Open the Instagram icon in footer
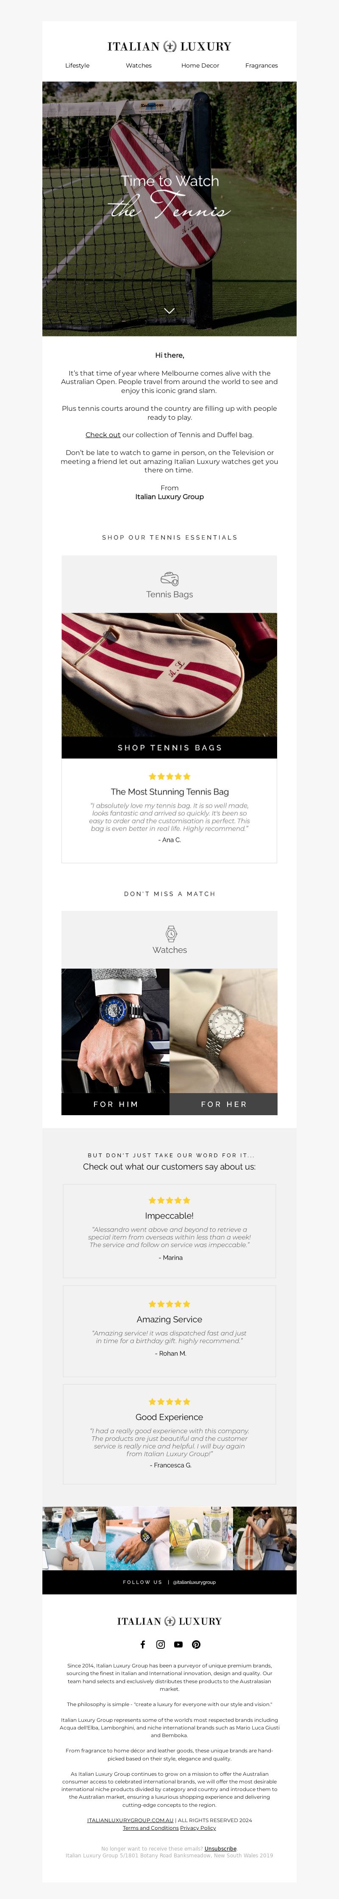 [x=160, y=1645]
